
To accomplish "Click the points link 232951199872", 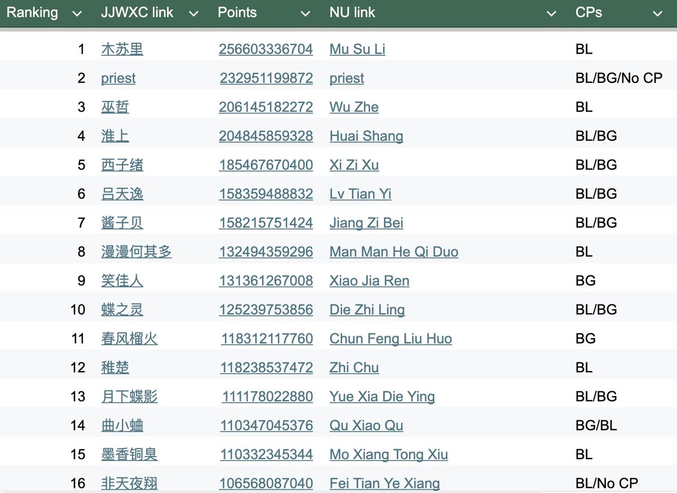I will pos(266,78).
